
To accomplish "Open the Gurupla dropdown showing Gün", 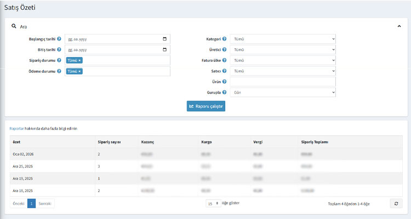I will click(283, 93).
